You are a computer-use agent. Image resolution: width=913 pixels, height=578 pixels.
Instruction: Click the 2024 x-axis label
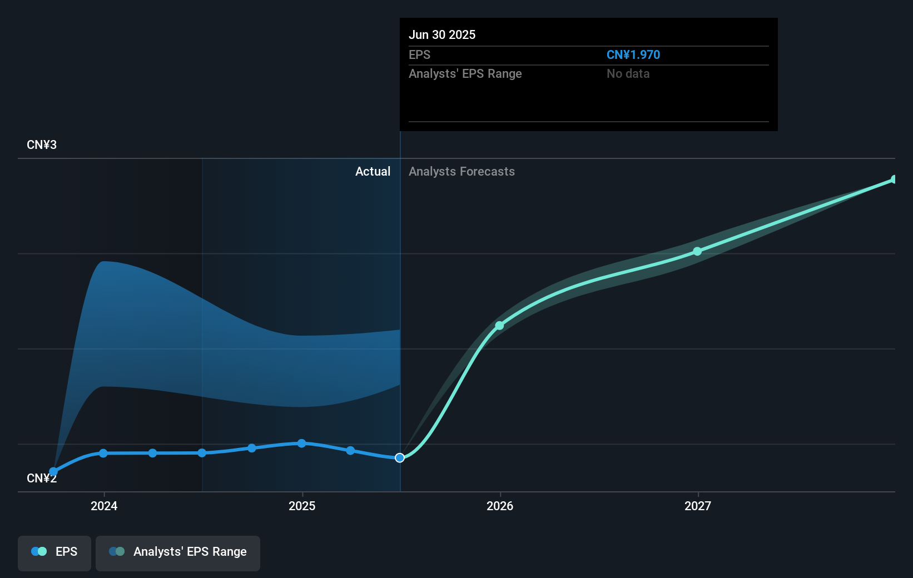coord(104,506)
